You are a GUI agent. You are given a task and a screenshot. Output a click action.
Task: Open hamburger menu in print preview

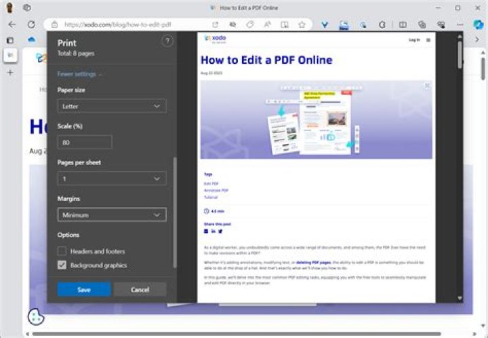click(428, 40)
